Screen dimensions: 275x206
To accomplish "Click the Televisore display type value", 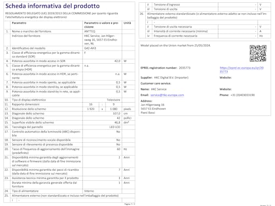I will coord(113,100).
